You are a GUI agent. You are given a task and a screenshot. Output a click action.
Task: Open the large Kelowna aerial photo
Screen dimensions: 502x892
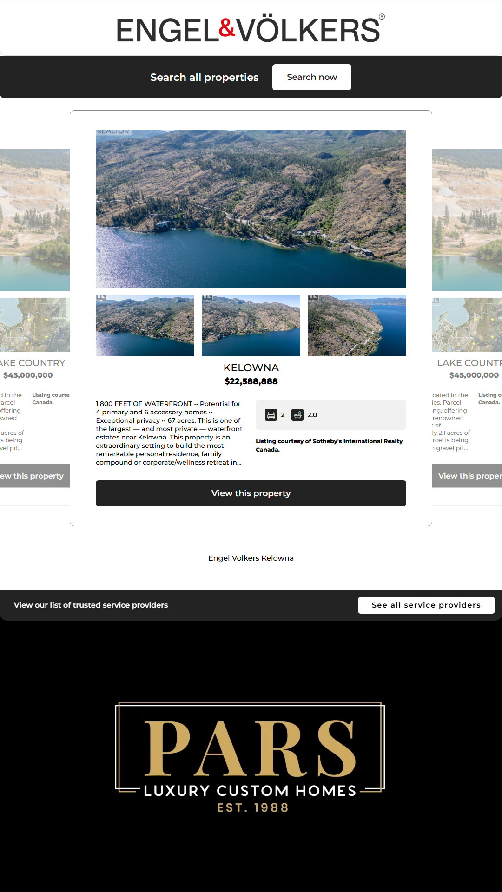pyautogui.click(x=251, y=209)
